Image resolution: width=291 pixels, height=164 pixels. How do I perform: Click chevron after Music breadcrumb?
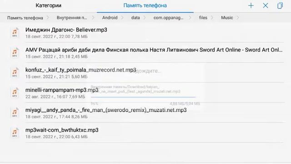[x=238, y=18]
